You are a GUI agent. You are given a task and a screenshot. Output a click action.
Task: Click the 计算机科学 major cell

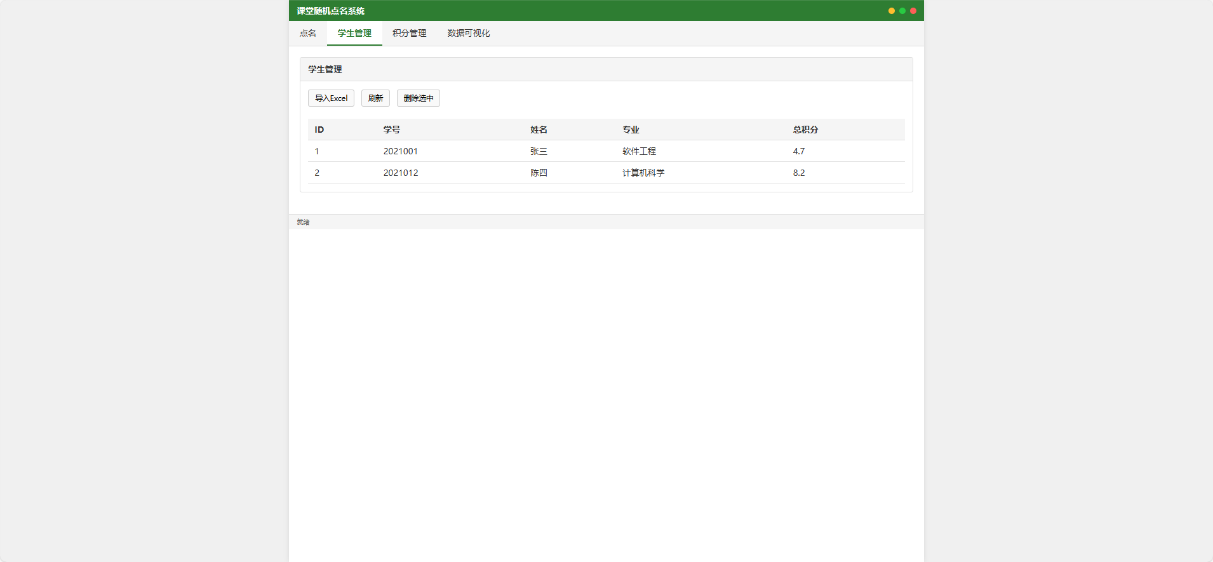pos(643,173)
